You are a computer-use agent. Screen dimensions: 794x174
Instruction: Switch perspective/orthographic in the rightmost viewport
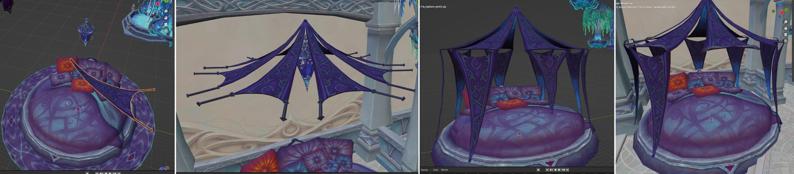pos(786,41)
